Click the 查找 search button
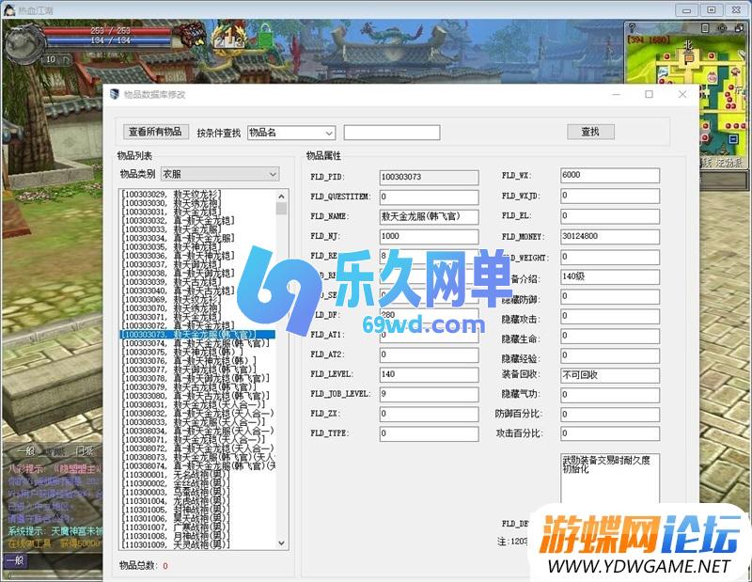Screen dimensions: 752x582 tap(590, 132)
